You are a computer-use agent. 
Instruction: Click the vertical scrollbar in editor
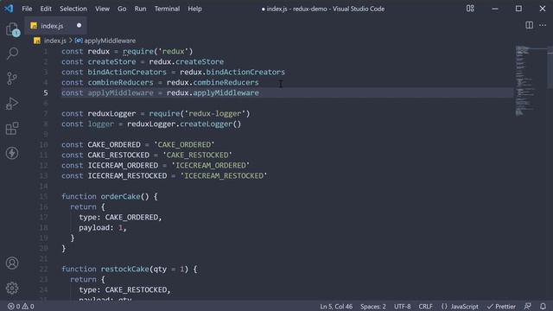click(550, 68)
